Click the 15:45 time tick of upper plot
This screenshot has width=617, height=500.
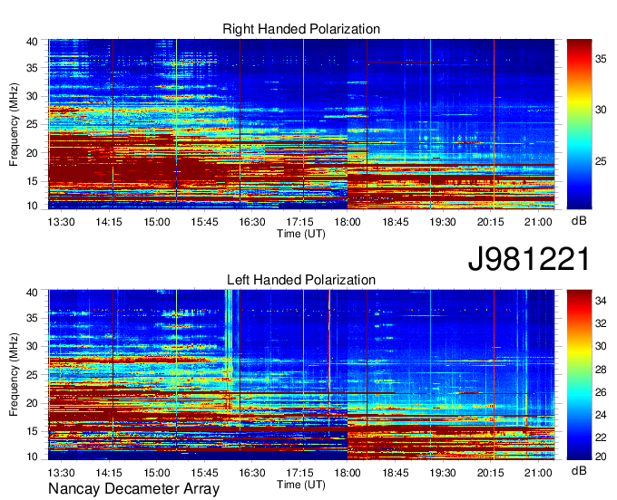204,222
